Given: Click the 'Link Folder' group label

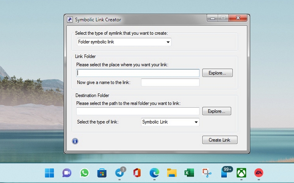Looking at the screenshot, I should (x=85, y=56).
